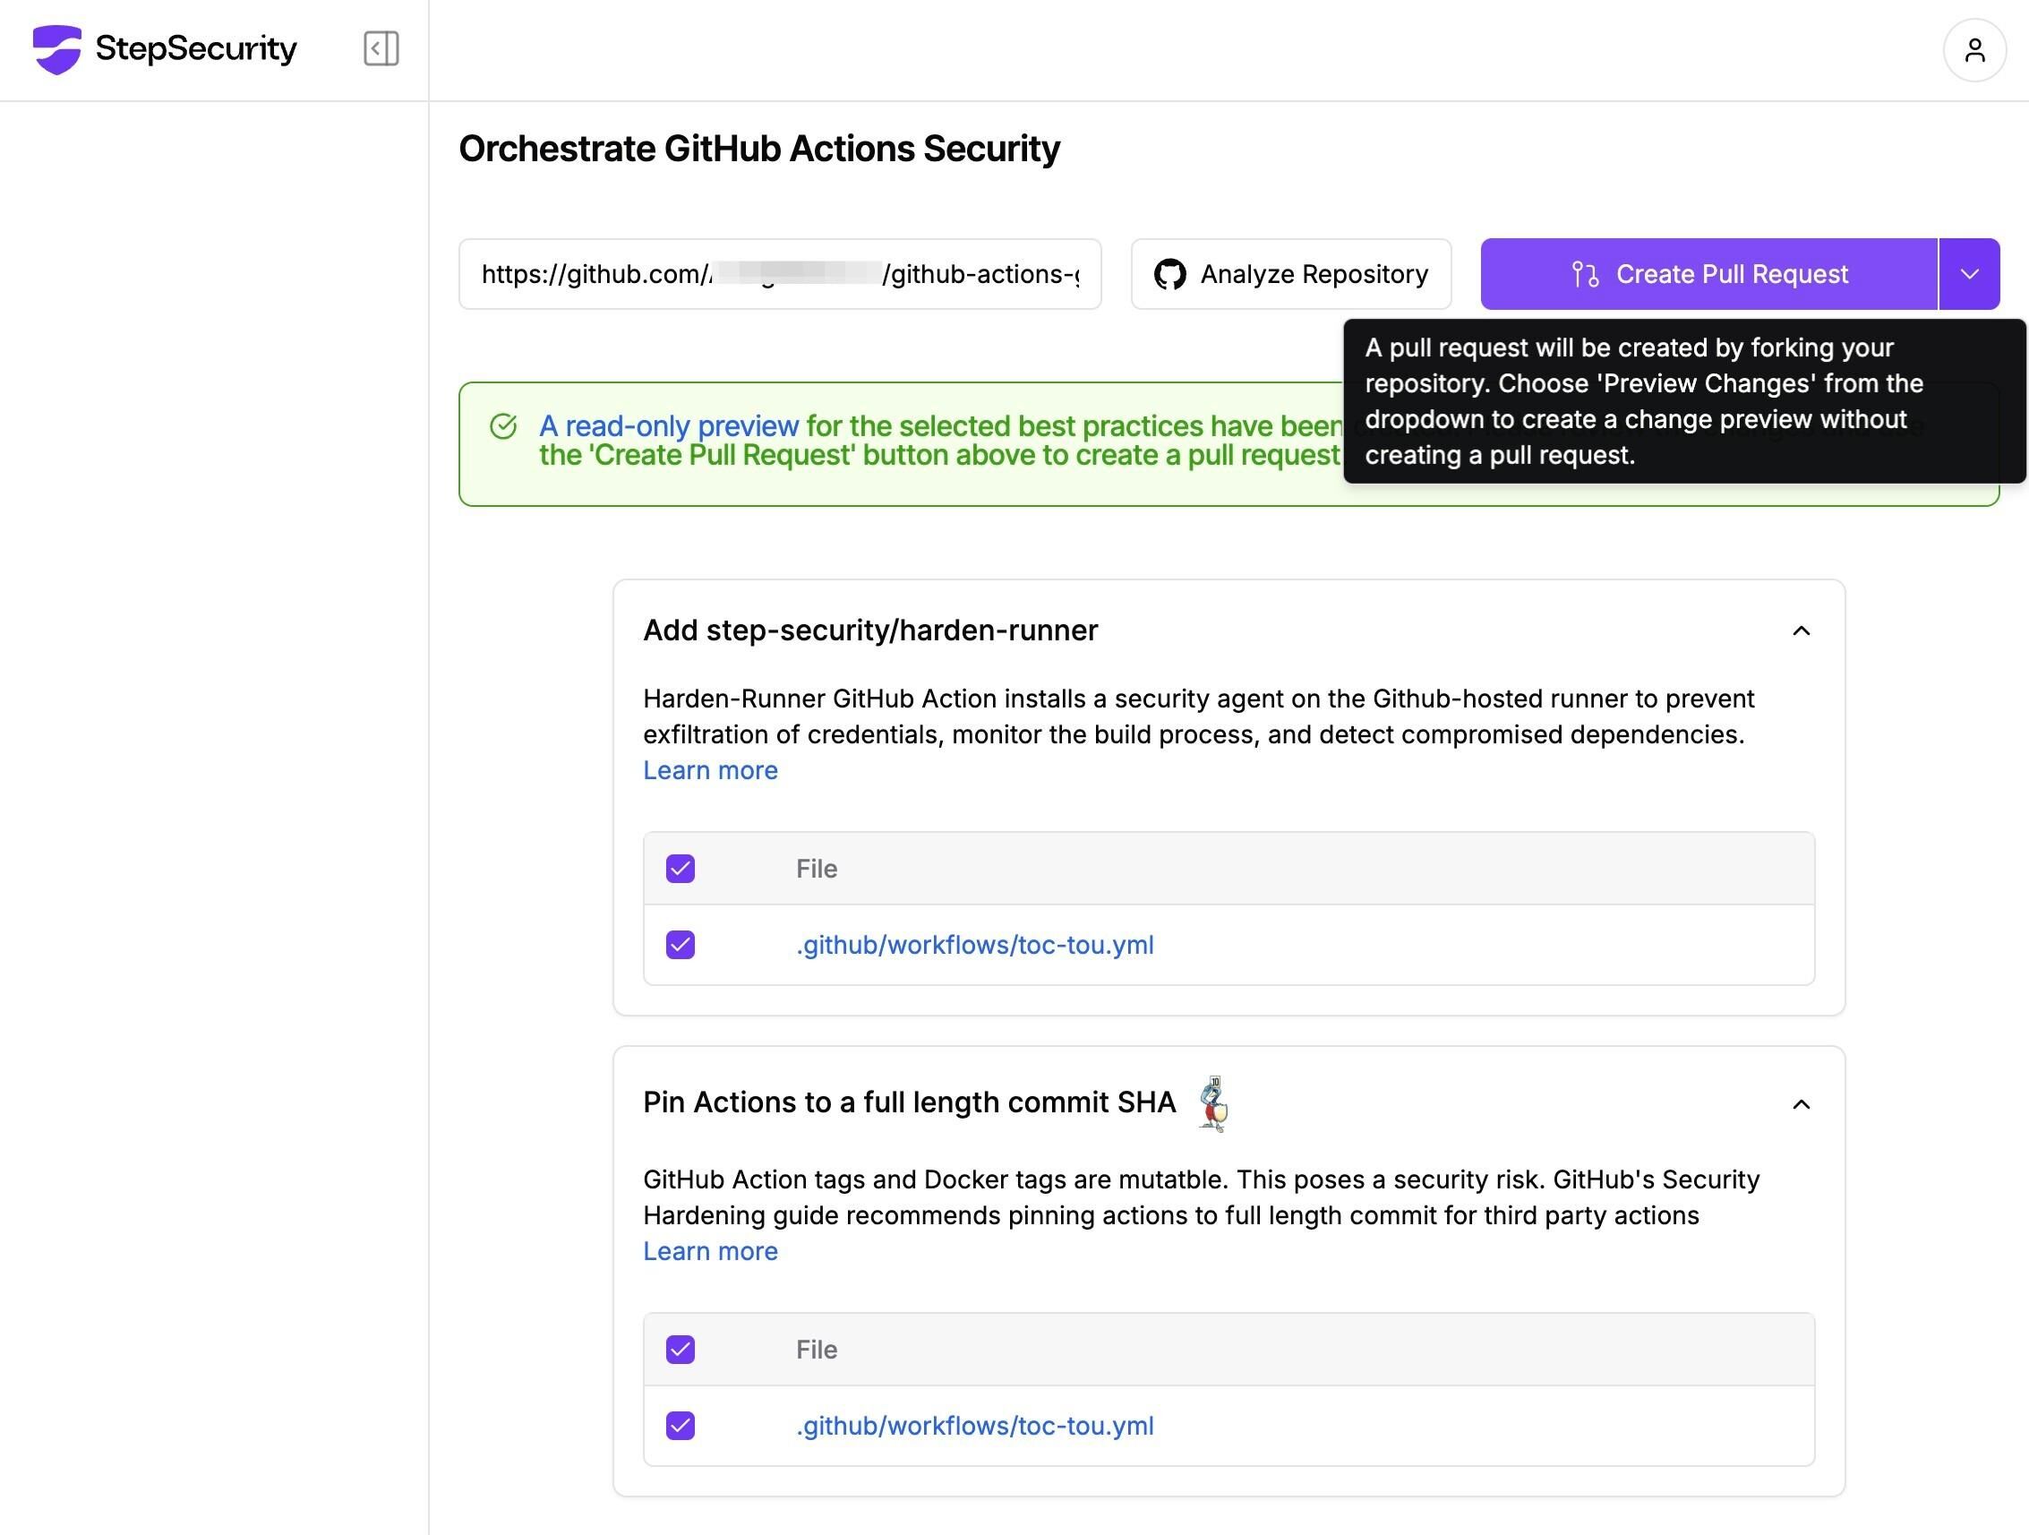2029x1535 pixels.
Task: Toggle select-all File checkbox in Pin Actions table
Action: (681, 1350)
